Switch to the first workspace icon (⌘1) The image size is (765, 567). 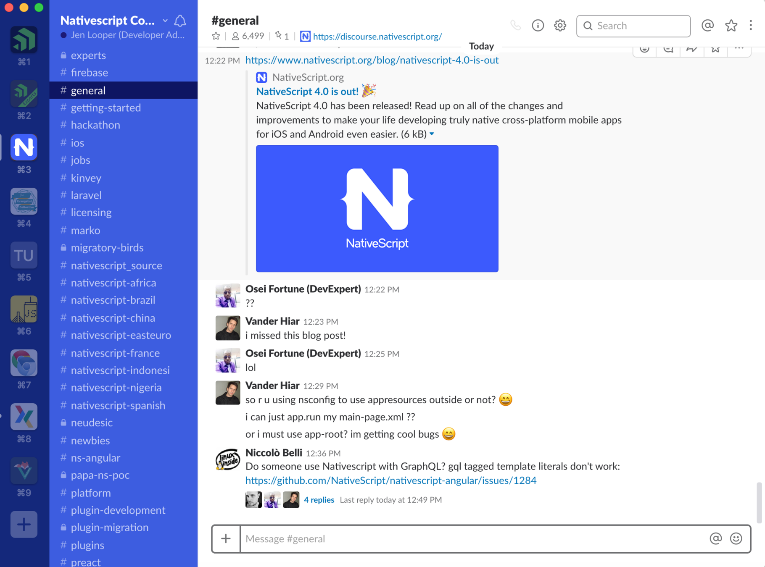coord(24,40)
